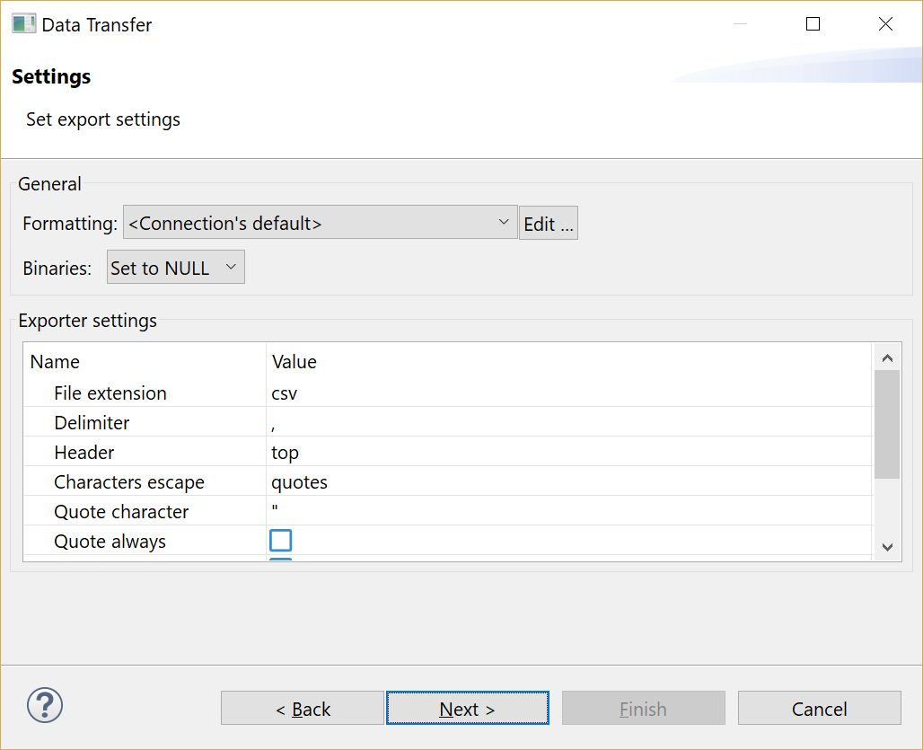923x750 pixels.
Task: Click the Value column header
Action: (x=294, y=361)
